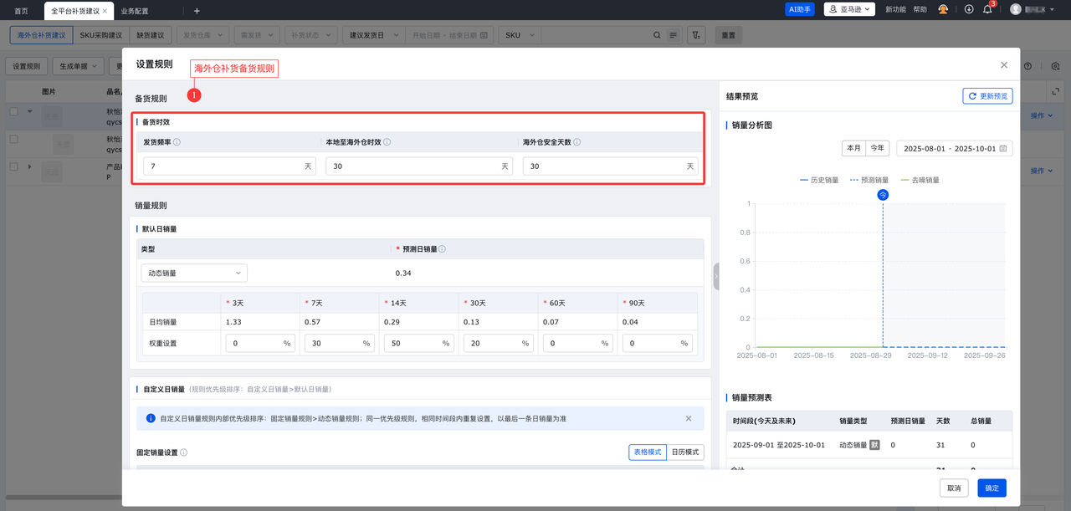Select 今年 in chart range toggle
Screen dimensions: 1071x511
click(x=877, y=148)
